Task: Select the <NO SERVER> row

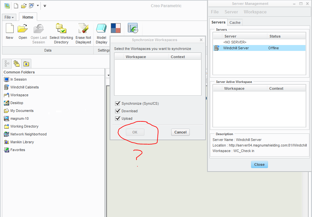Action: coord(260,42)
